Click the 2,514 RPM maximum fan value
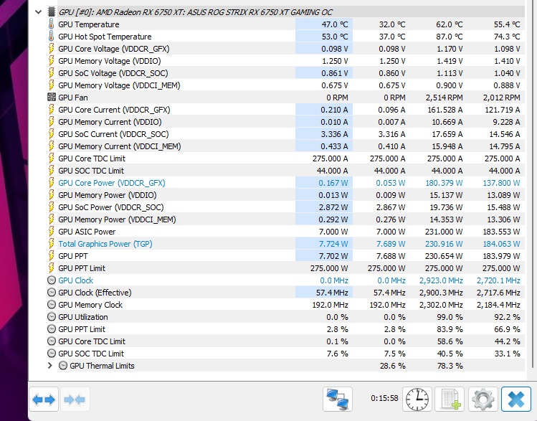Screen dimensions: 537x421 click(x=444, y=98)
